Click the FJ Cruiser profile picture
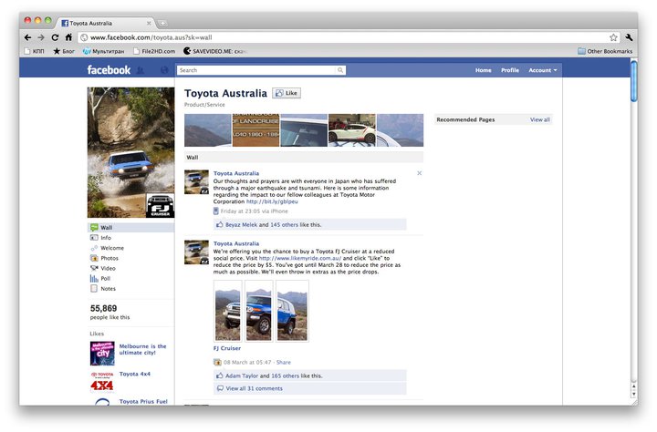 click(x=130, y=152)
